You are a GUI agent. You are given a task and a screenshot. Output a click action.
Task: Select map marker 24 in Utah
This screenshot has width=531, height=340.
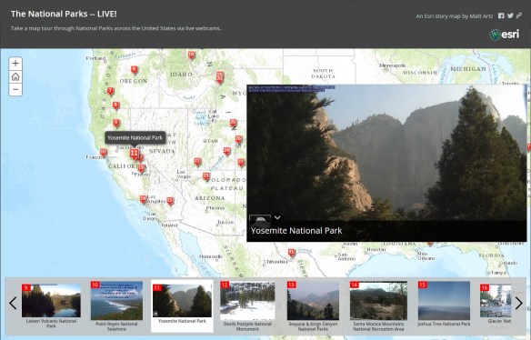tap(226, 151)
